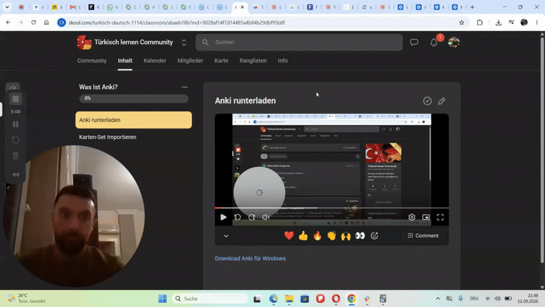This screenshot has width=545, height=307.
Task: Click the Türkisch lernen Community logo
Action: coord(84,43)
